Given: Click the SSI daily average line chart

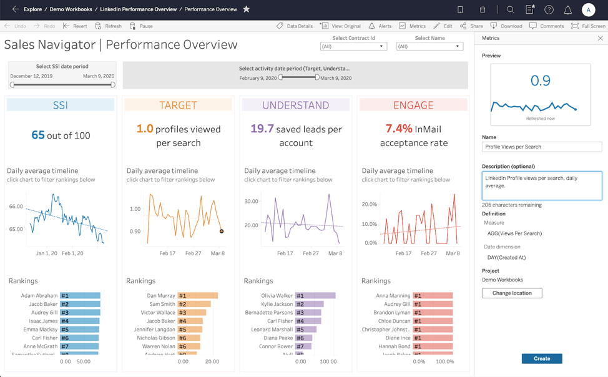Looking at the screenshot, I should 66,219.
